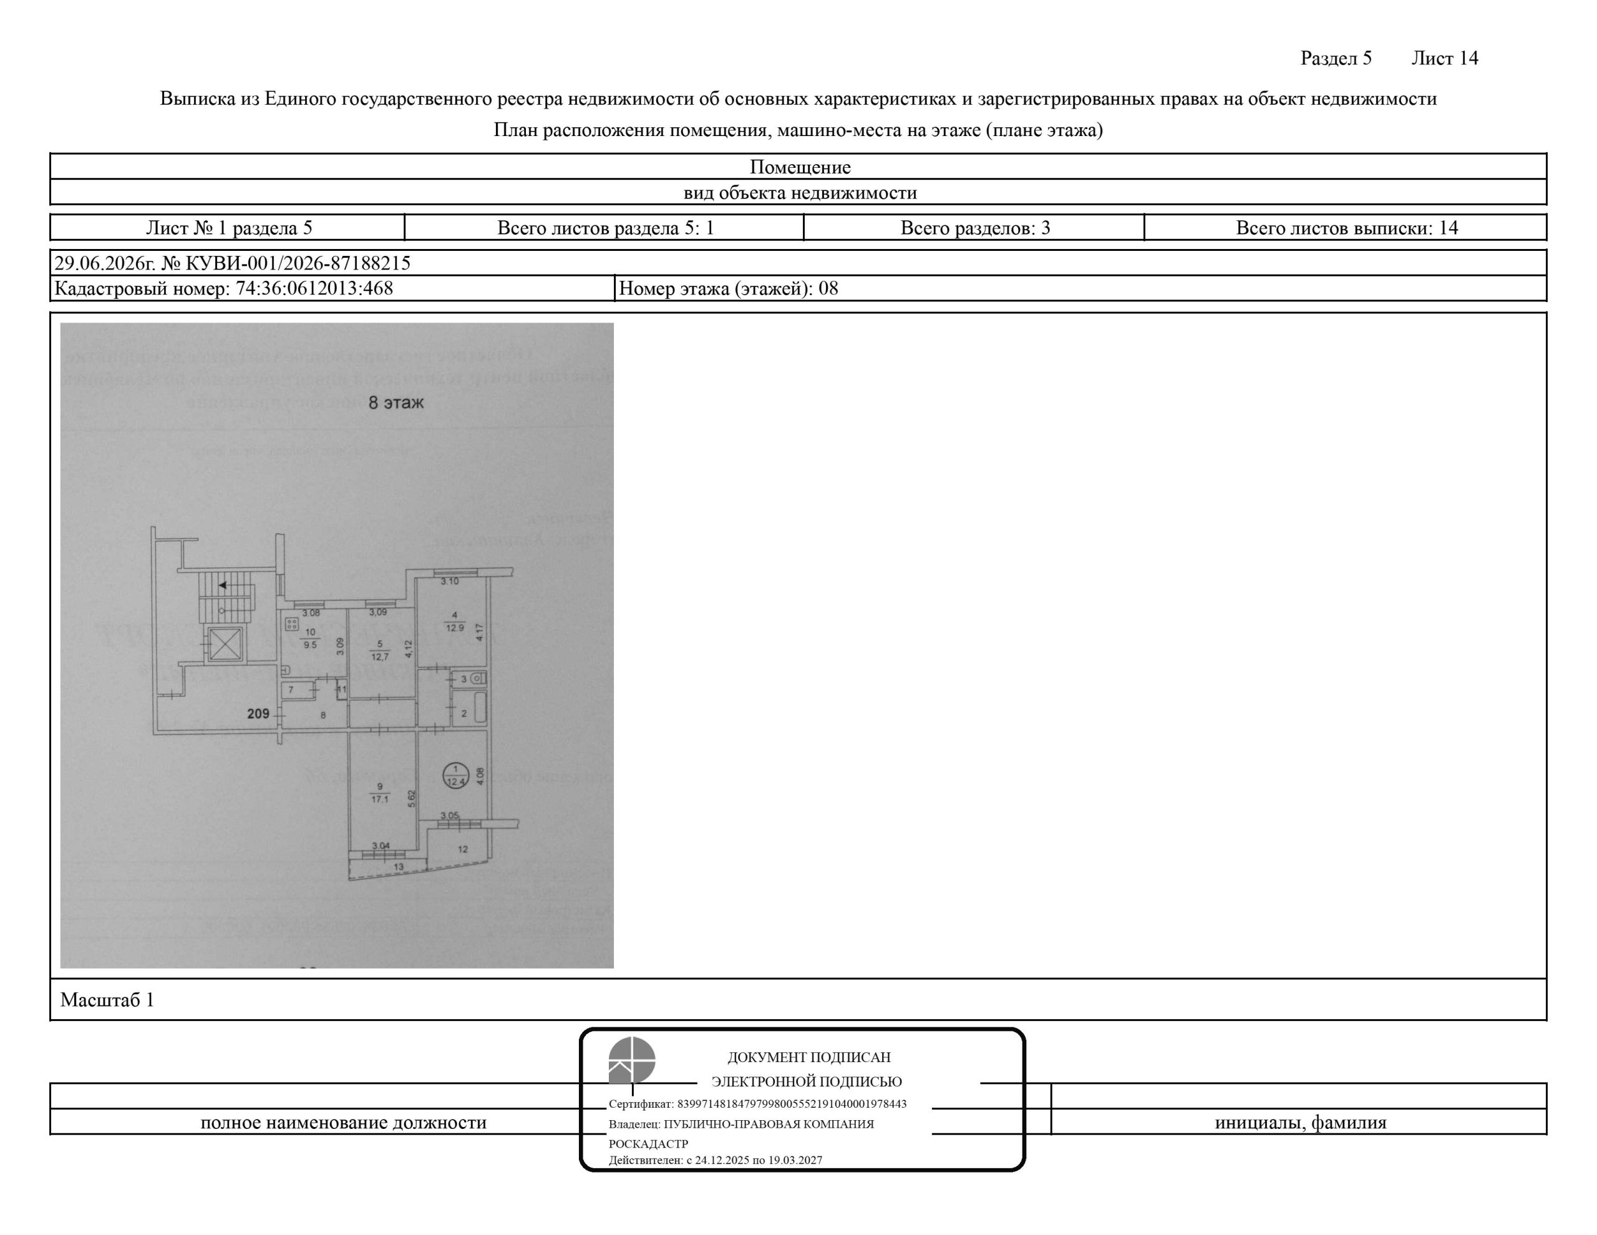Select the certificate number in the stamp
Screen dimensions: 1597x1235
[x=792, y=1104]
